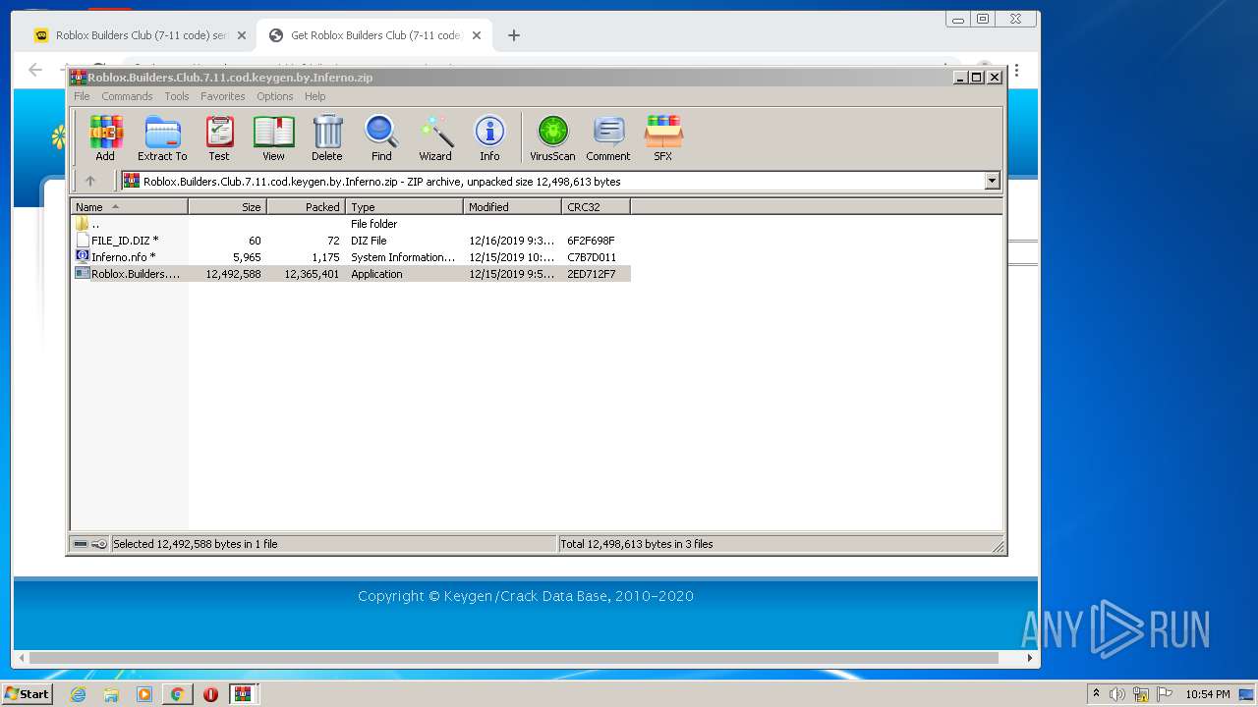Run VirusScan on the archive
The height and width of the screenshot is (707, 1258).
552,137
